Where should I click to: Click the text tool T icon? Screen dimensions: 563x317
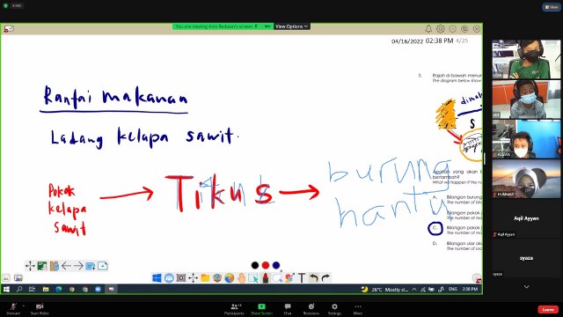[x=302, y=278]
